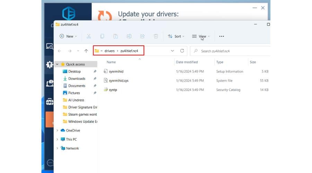Sort by the Size column header
Image resolution: width=312 pixels, height=173 pixels.
click(x=253, y=62)
